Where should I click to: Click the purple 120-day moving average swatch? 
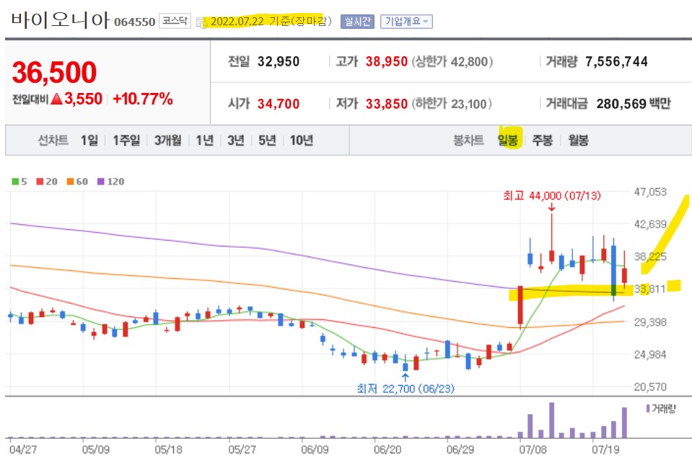click(100, 182)
